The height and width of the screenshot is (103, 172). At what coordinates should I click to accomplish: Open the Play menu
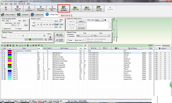(15, 4)
